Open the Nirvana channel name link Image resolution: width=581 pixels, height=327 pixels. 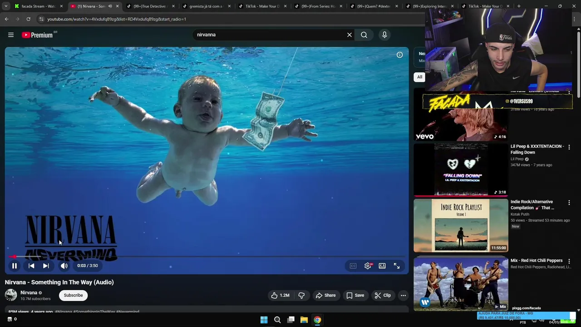29,292
